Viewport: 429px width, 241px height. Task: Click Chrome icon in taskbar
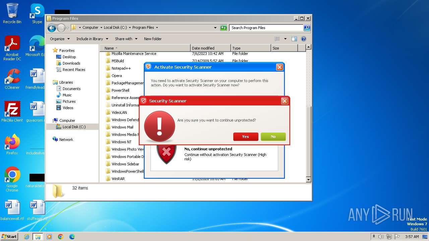[x=61, y=236]
